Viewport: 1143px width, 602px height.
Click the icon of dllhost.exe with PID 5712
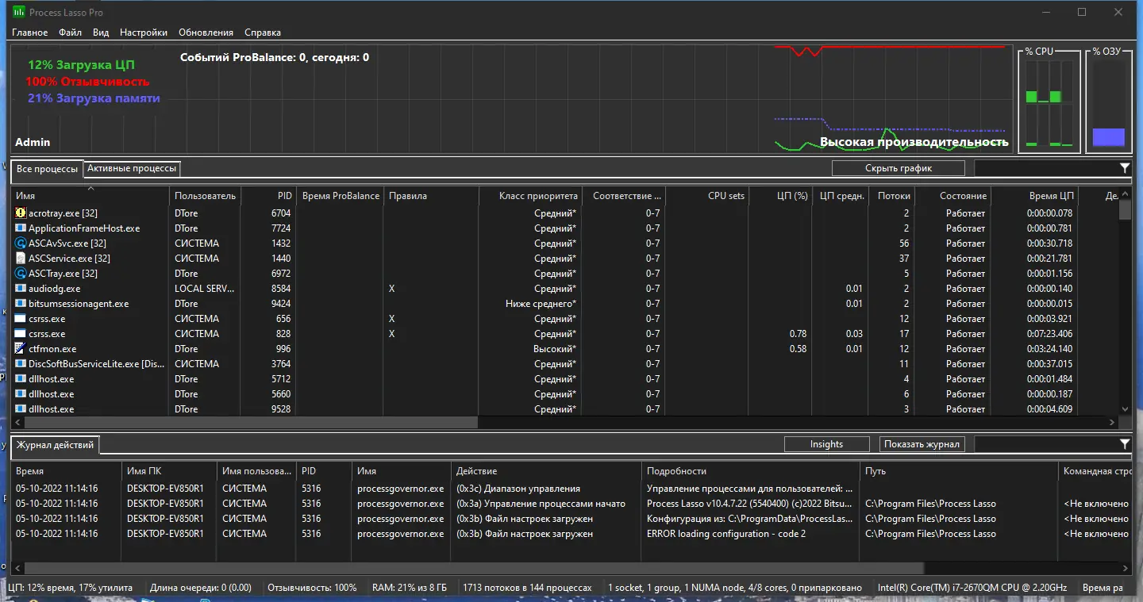click(x=21, y=379)
